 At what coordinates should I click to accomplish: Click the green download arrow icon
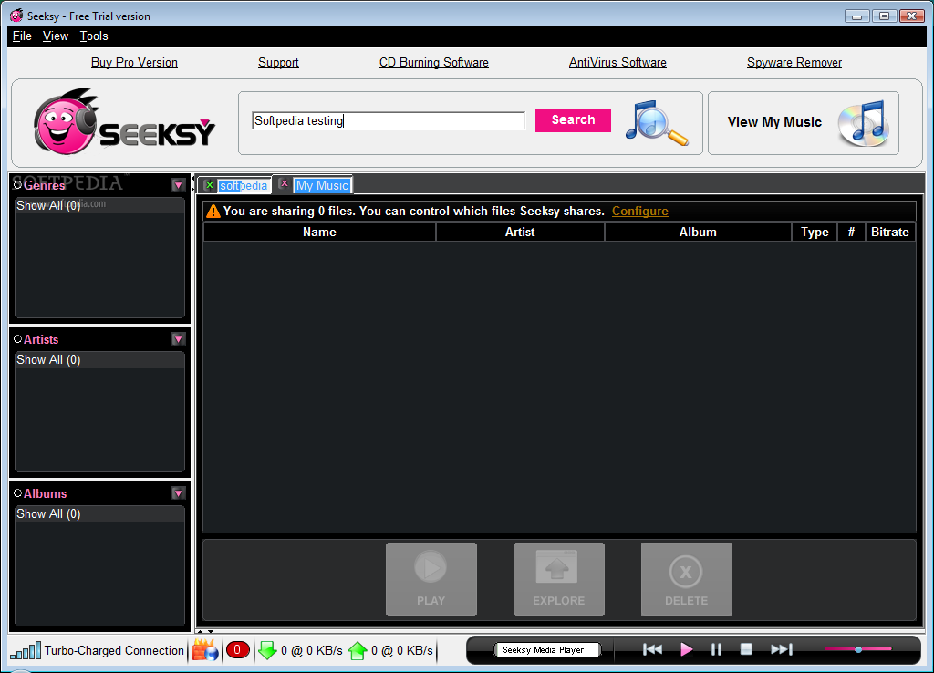(x=267, y=650)
